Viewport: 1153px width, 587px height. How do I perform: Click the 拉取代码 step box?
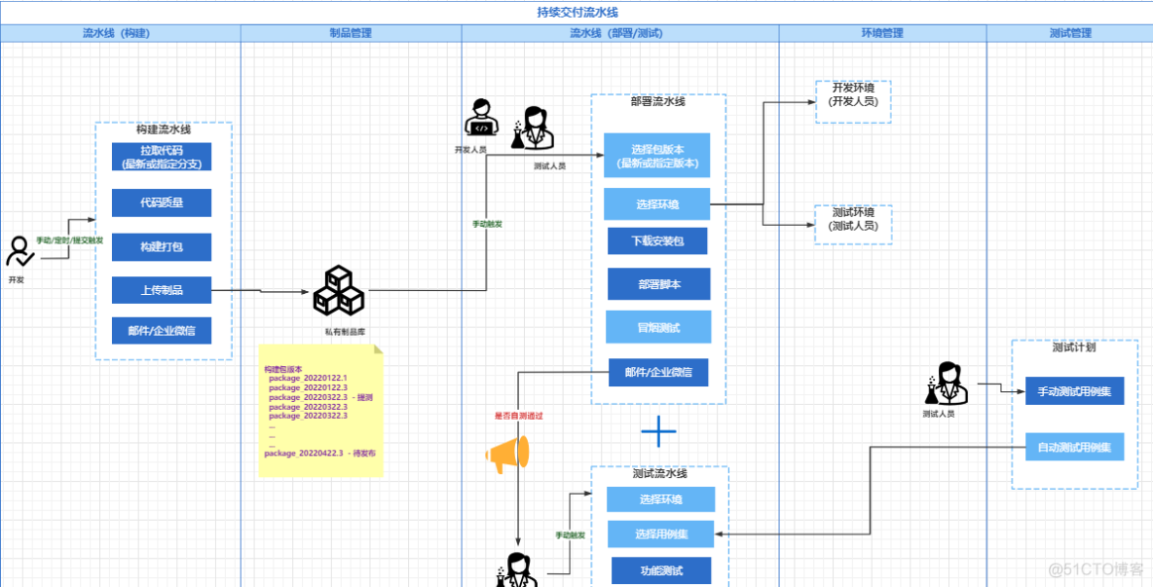[x=162, y=158]
